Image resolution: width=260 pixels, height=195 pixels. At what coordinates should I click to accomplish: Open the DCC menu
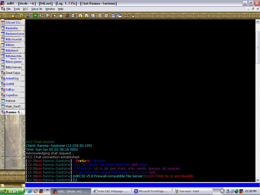pos(26,9)
